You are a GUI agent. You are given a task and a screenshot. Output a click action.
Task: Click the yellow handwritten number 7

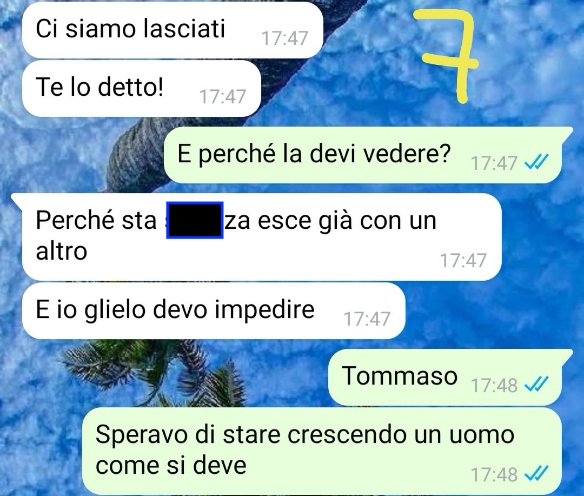(447, 56)
